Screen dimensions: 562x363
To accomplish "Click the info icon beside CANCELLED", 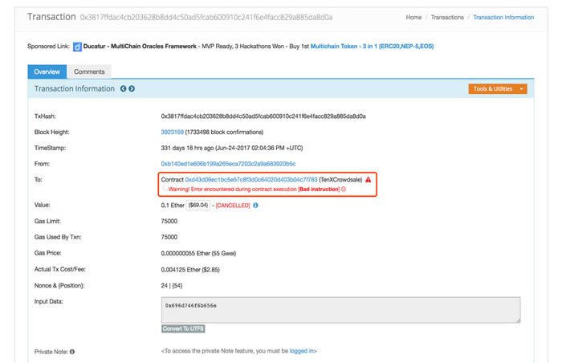I will coord(255,206).
